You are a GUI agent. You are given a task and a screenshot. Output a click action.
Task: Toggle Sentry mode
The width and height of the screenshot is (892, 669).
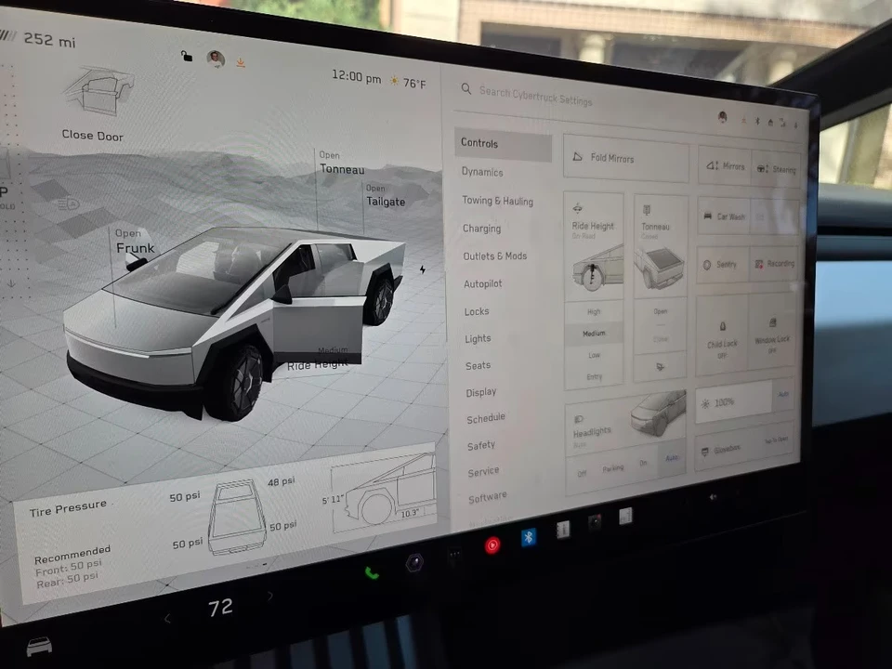click(723, 264)
